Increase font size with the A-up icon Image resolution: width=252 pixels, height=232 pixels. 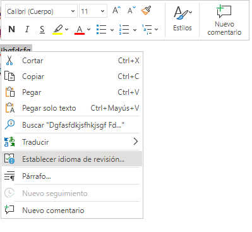tap(116, 10)
